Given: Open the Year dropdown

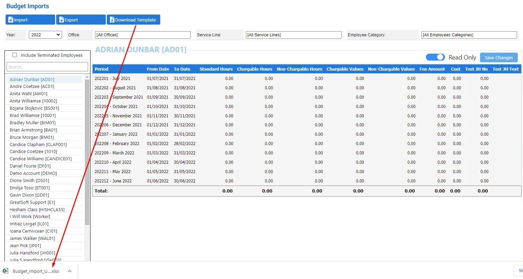Looking at the screenshot, I should point(45,35).
